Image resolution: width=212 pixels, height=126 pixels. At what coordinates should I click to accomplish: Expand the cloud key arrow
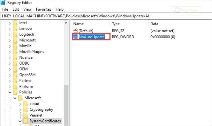pyautogui.click(x=20, y=104)
